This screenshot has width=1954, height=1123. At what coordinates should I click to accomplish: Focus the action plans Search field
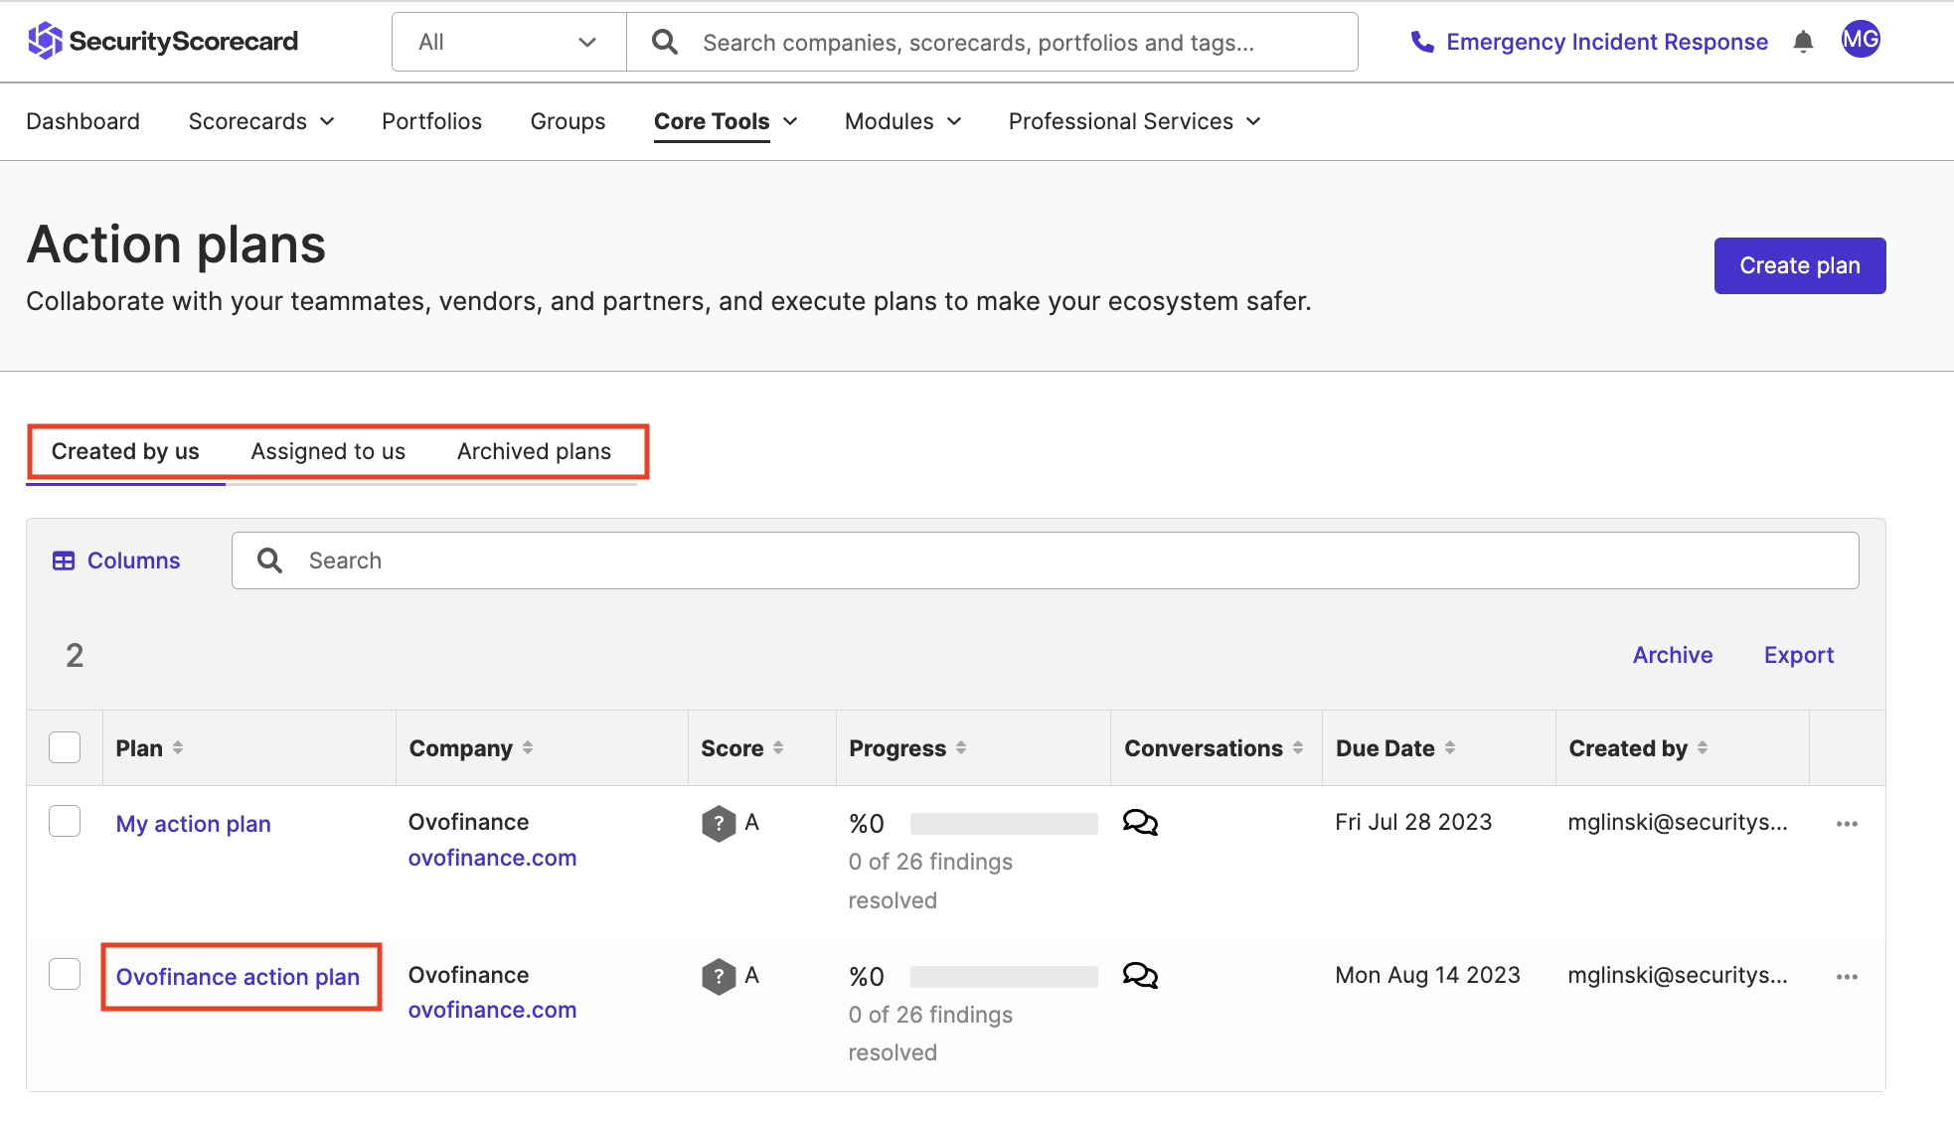pyautogui.click(x=1046, y=561)
